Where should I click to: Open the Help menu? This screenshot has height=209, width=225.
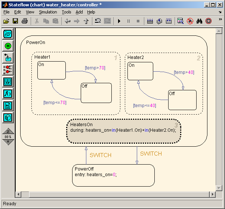(x=91, y=12)
